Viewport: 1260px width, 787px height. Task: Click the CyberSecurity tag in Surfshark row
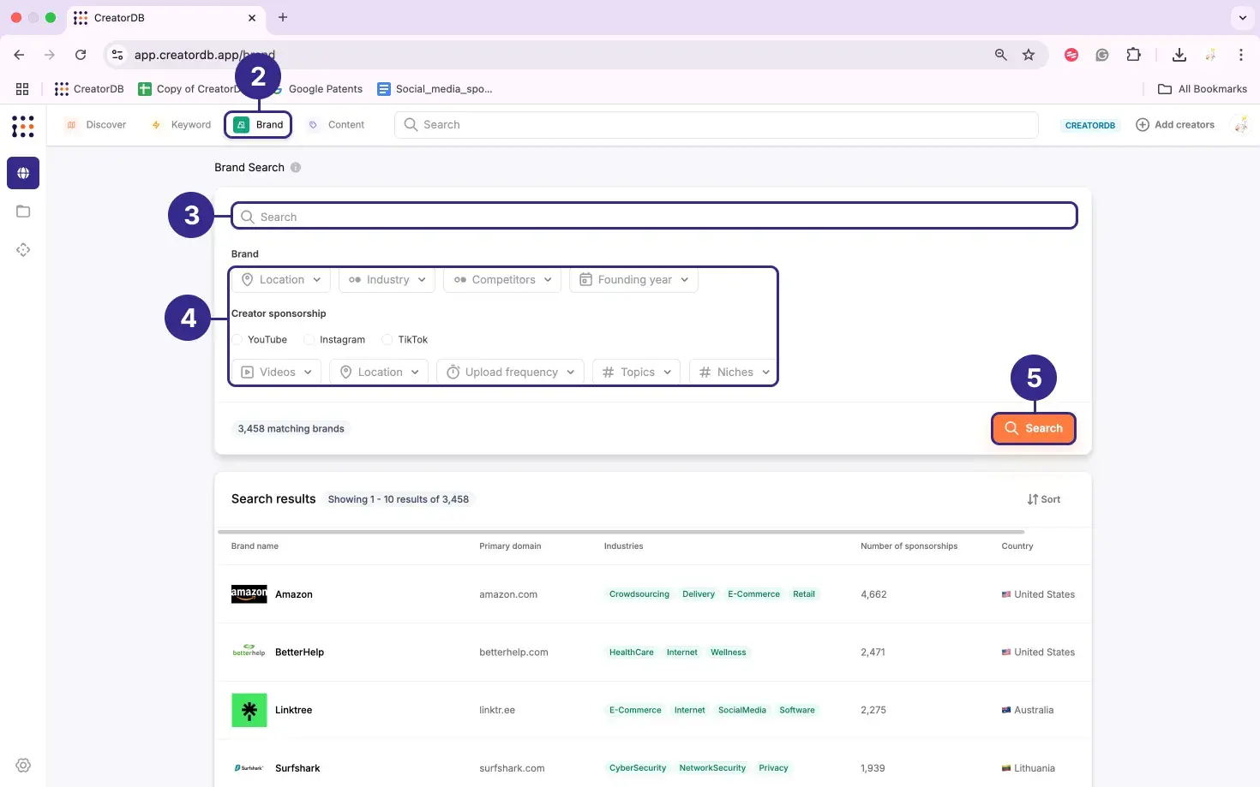(637, 768)
